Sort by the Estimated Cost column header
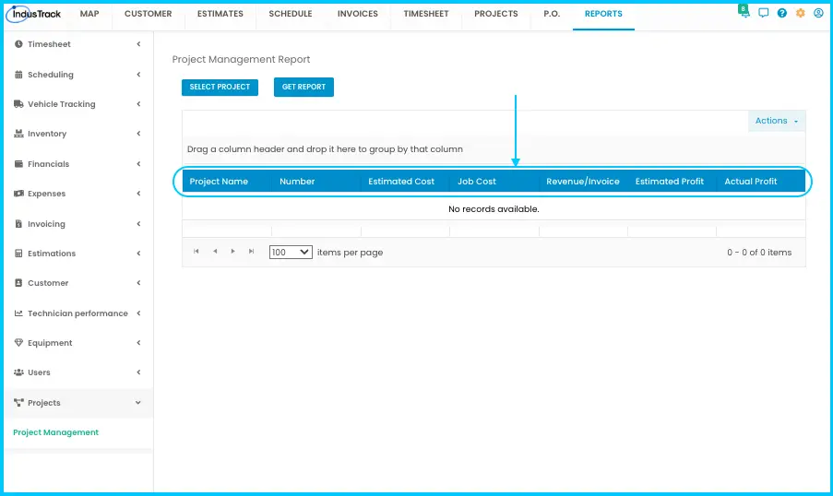This screenshot has height=496, width=833. tap(401, 181)
